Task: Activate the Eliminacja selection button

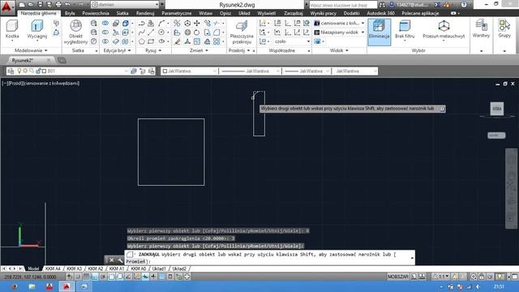Action: pos(379,32)
